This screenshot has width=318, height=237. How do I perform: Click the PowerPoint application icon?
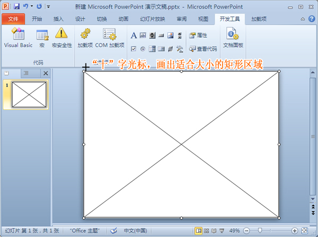click(x=5, y=6)
